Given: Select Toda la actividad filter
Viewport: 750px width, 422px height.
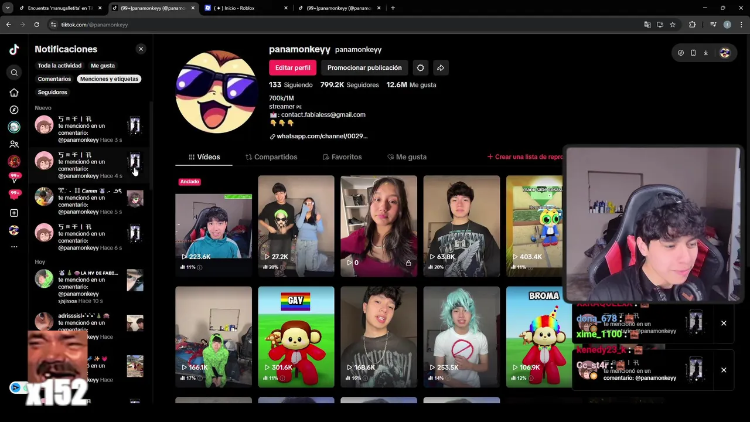Looking at the screenshot, I should [60, 66].
